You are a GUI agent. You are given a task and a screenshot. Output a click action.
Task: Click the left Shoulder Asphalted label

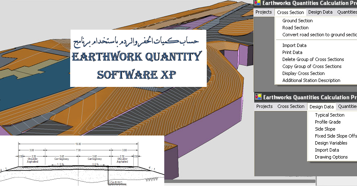point(33,160)
